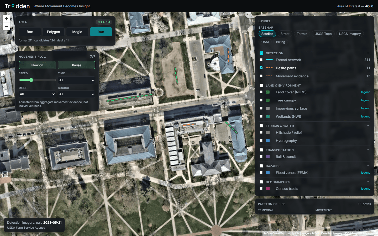This screenshot has width=378, height=236.
Task: Click the Tree canopy green swatch
Action: tap(268, 100)
